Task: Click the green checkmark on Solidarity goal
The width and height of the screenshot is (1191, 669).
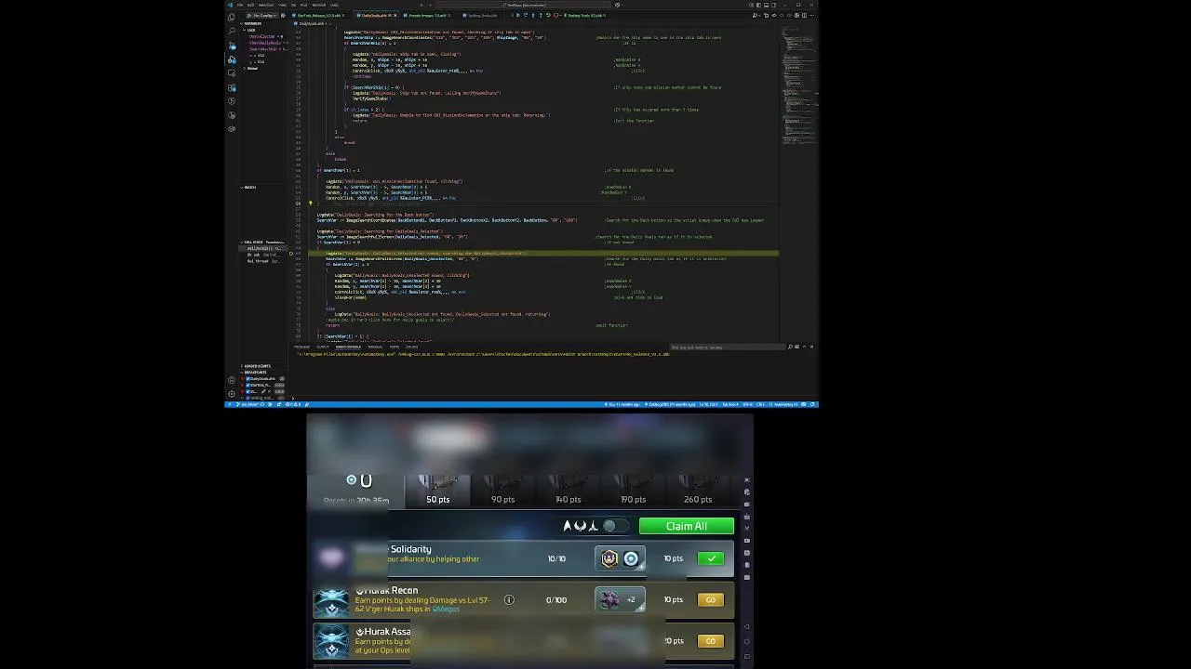Action: [711, 558]
